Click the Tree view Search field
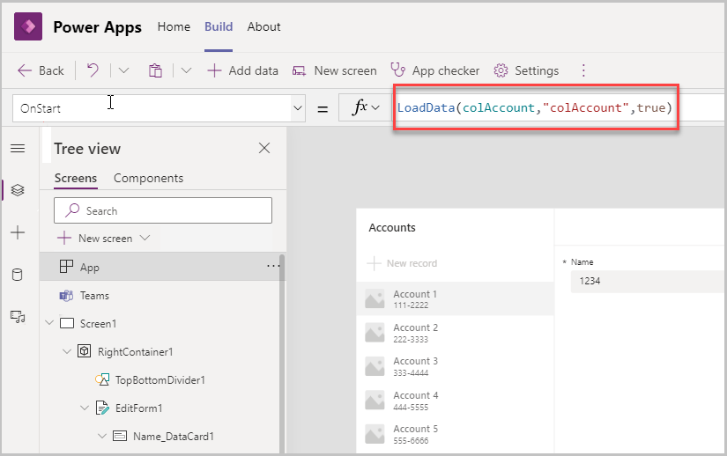This screenshot has height=456, width=727. coord(163,210)
